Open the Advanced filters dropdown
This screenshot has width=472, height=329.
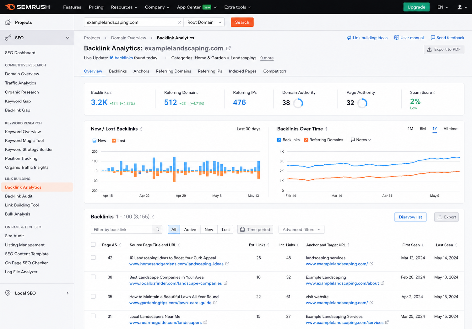click(301, 229)
